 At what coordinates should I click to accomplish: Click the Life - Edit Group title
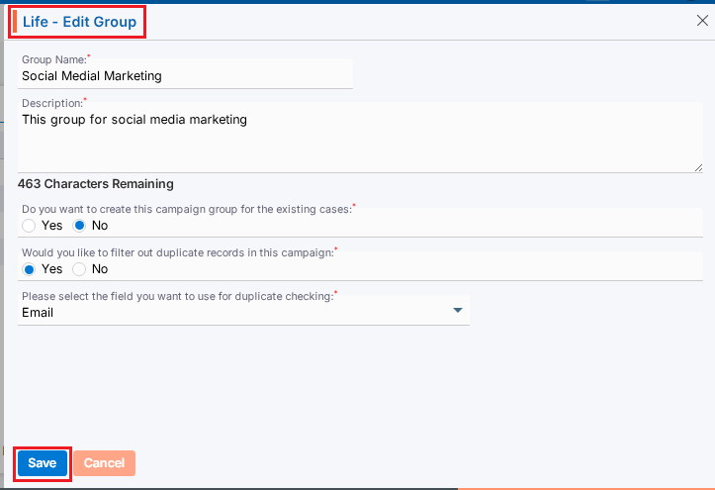[x=79, y=21]
